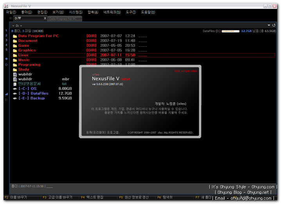Screen dimensions: 281x204
Task: Open the 폴더(O) menu
Action: [x=27, y=12]
